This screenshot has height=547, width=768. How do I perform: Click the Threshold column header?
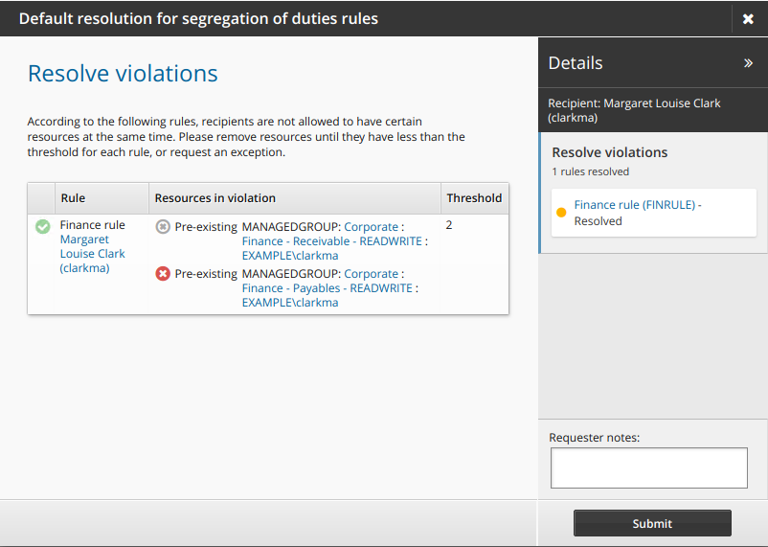pos(473,198)
